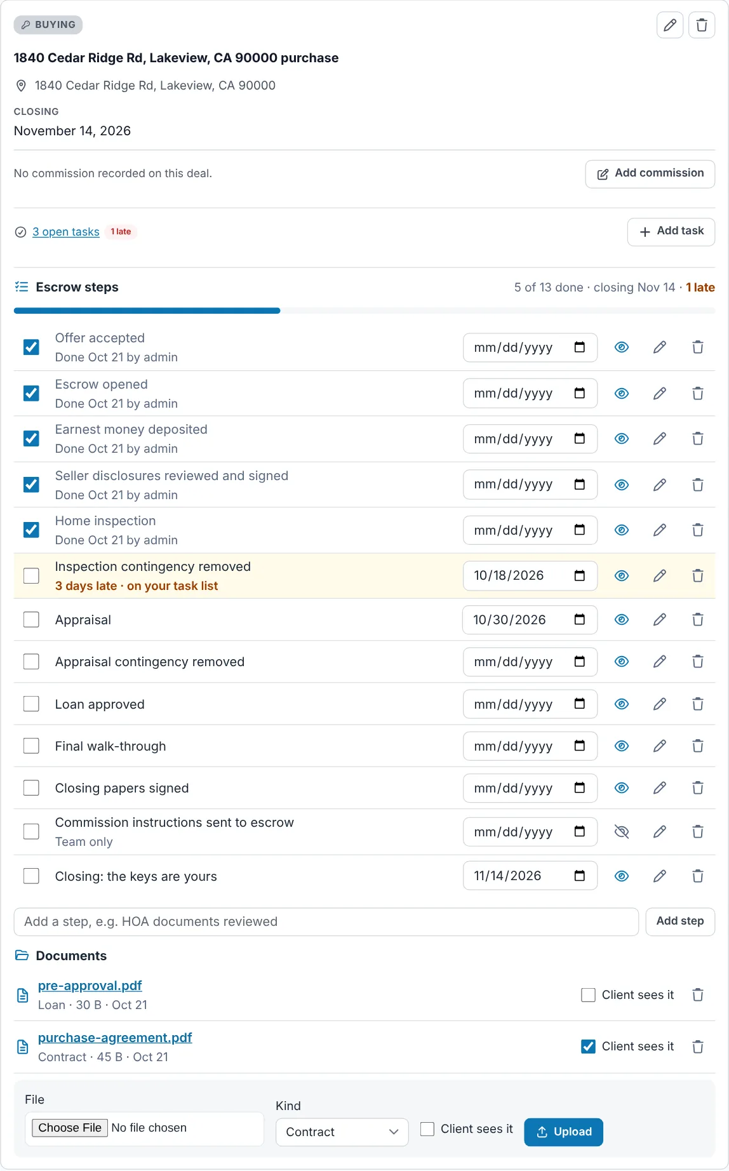Check off Inspection contingency removed step
Image resolution: width=729 pixels, height=1171 pixels.
pyautogui.click(x=31, y=576)
